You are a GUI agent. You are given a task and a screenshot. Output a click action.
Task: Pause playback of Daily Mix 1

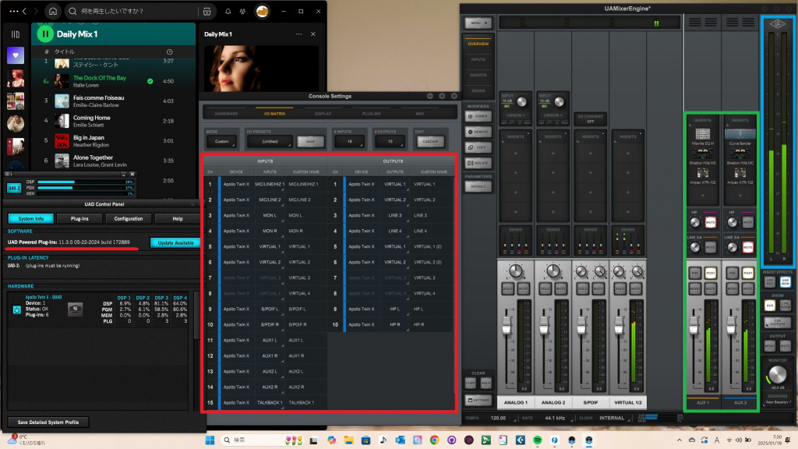coord(45,34)
